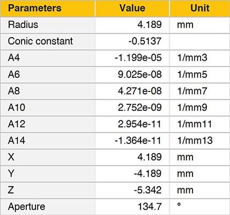This screenshot has width=230, height=215.
Task: Click the A14 value -1.364e-11
Action: 138,140
